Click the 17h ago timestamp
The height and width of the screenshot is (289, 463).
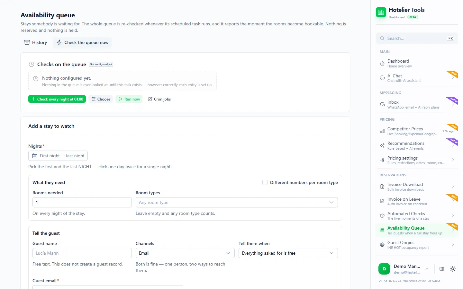point(448,131)
